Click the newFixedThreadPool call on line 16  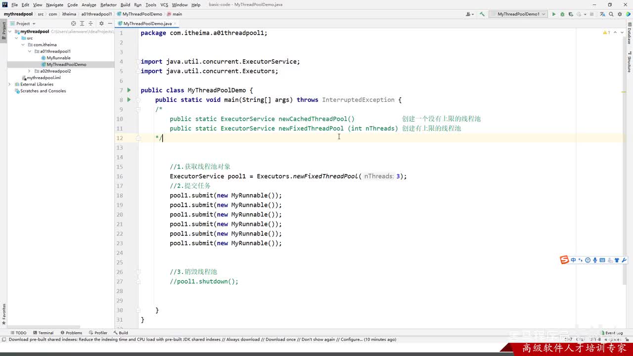pos(325,176)
